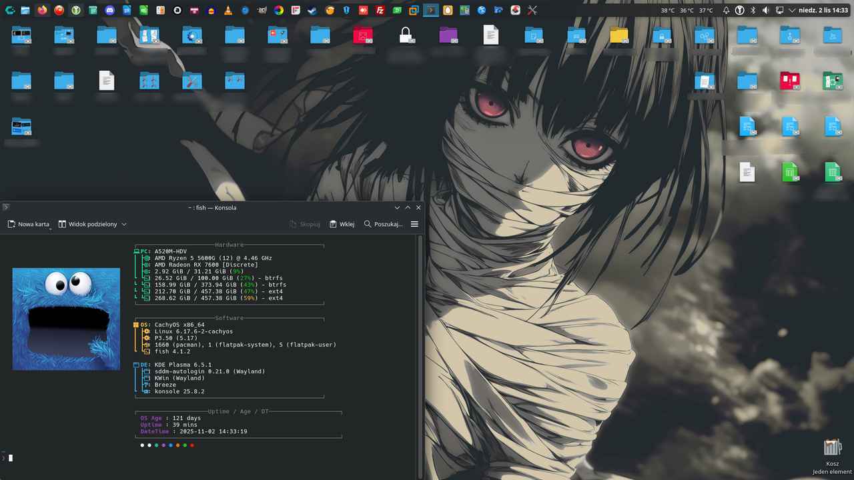Image resolution: width=854 pixels, height=480 pixels.
Task: Click the Cookie Monster image in terminal
Action: pos(66,319)
